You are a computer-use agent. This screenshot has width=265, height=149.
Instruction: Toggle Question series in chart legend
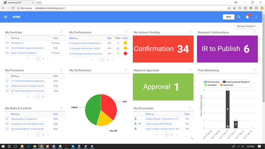tap(227, 85)
